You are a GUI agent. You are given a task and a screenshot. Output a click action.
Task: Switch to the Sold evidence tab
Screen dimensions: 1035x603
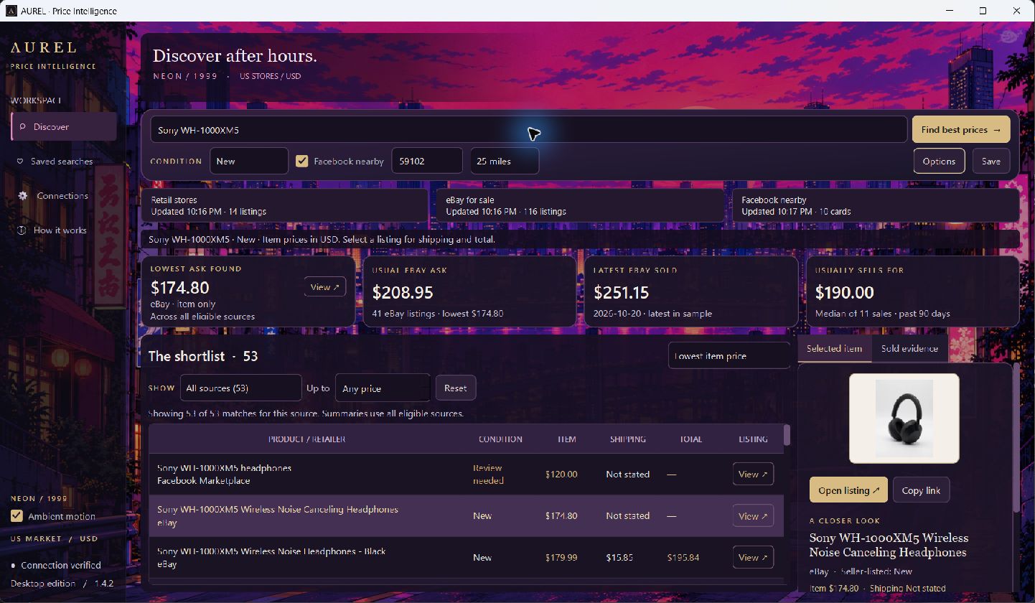(x=909, y=348)
